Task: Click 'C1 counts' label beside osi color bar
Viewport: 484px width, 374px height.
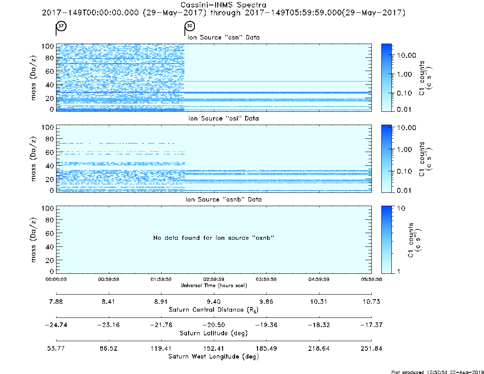Action: tap(422, 159)
